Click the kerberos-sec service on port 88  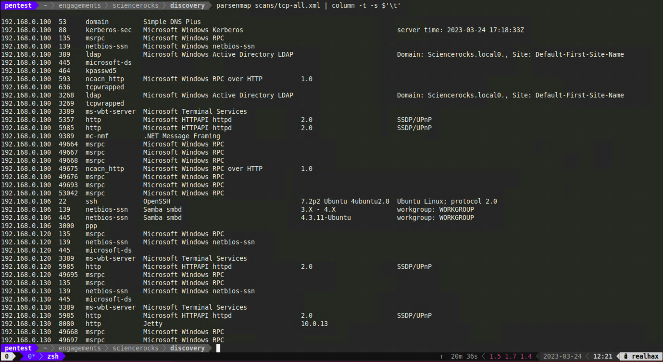coord(108,30)
